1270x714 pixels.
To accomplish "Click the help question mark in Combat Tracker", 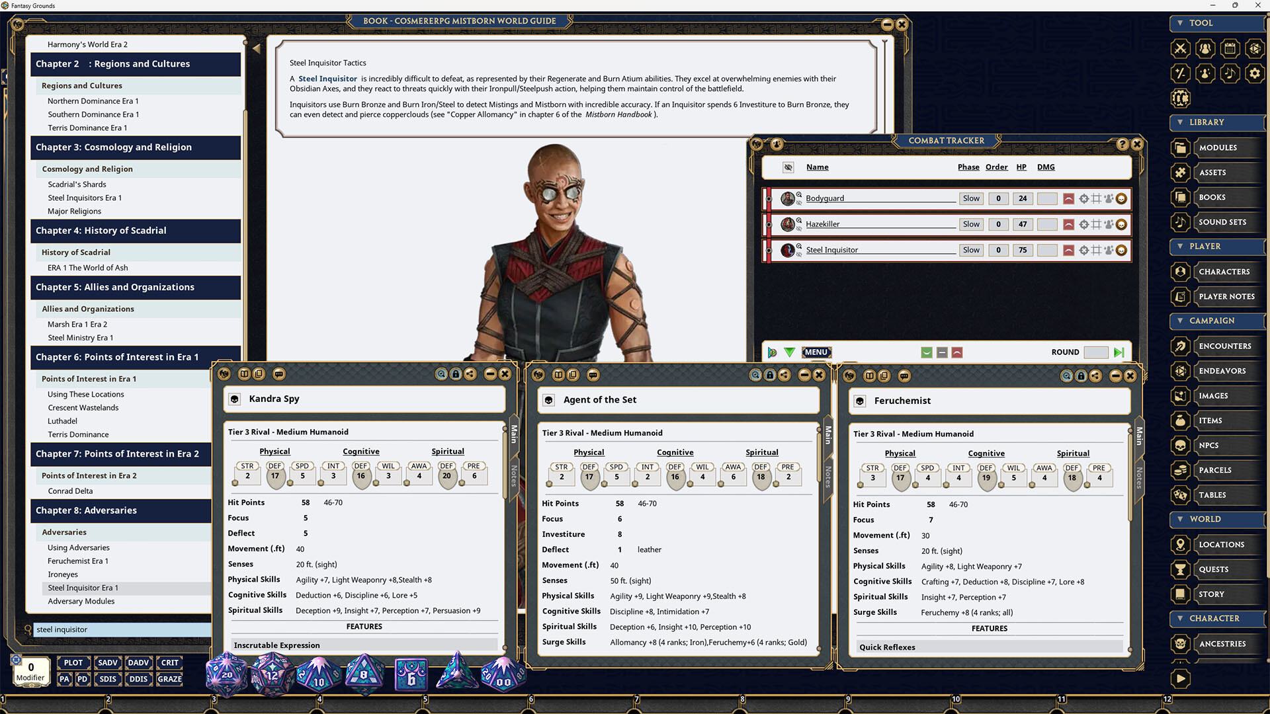I will pyautogui.click(x=1122, y=143).
